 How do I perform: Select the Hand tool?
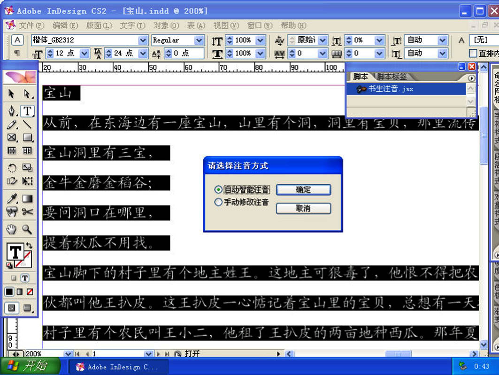(12, 229)
